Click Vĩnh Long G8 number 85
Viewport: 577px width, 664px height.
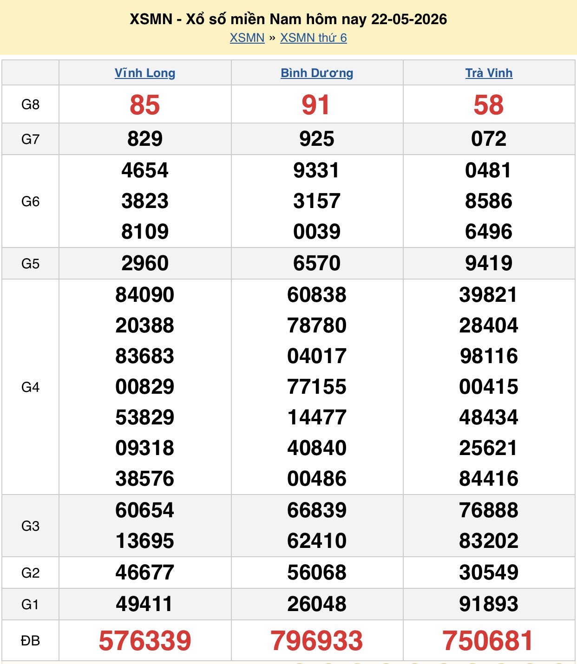pos(145,105)
